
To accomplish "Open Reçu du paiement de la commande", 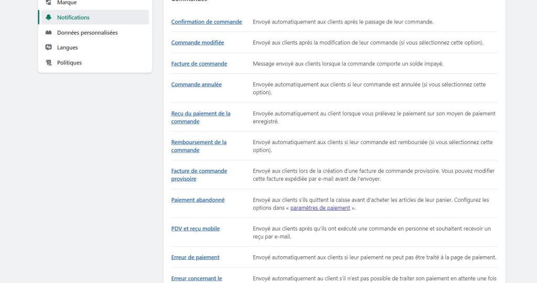I will pos(201,117).
